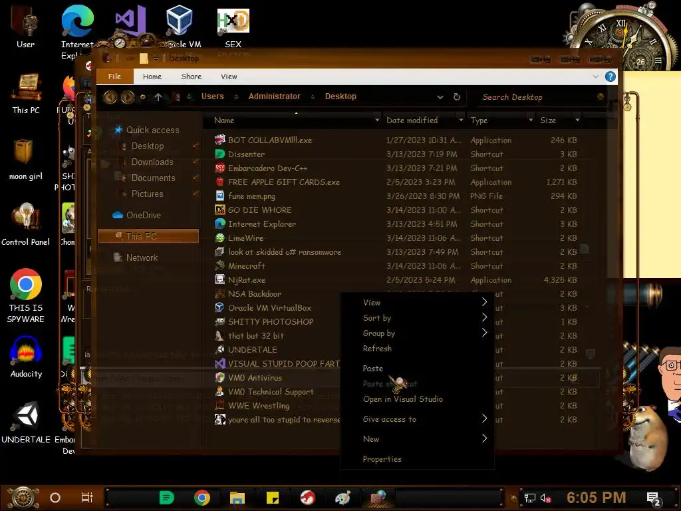Open Date modified column filter dropdown
The height and width of the screenshot is (511, 681).
(x=461, y=120)
